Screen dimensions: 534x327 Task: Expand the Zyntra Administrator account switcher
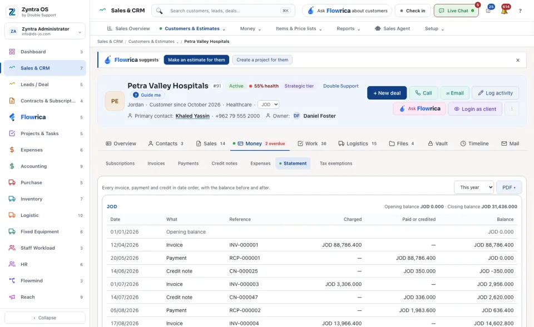[x=45, y=31]
